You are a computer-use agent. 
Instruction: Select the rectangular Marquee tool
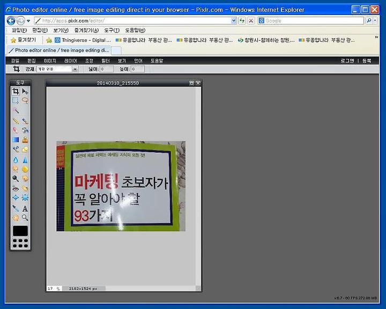point(16,100)
